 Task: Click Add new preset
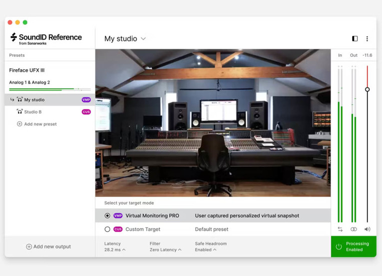coord(40,124)
